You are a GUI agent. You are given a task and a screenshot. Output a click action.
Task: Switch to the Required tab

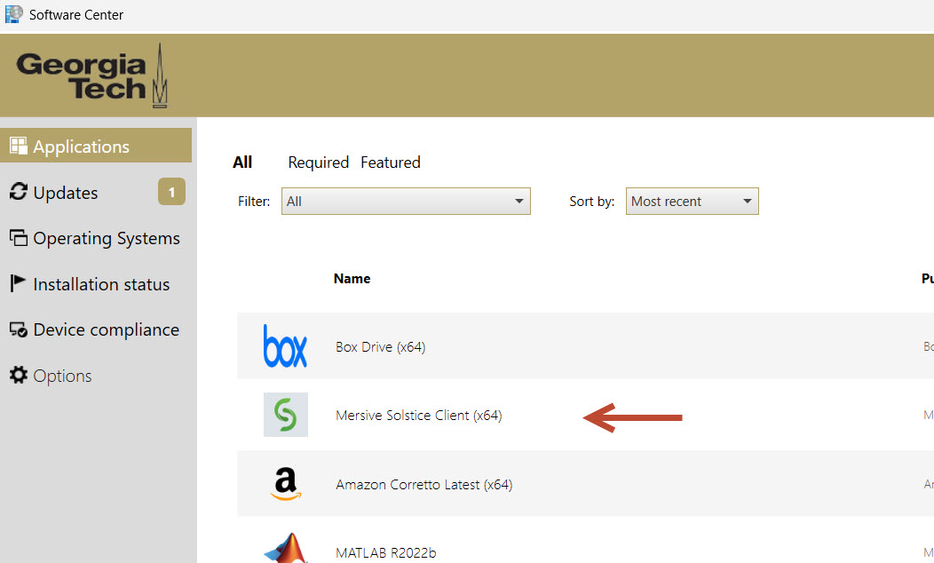(319, 162)
